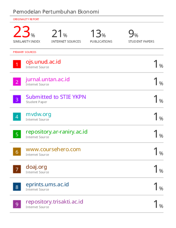Select the teal number 4 badge
The image size is (176, 228).
click(17, 117)
